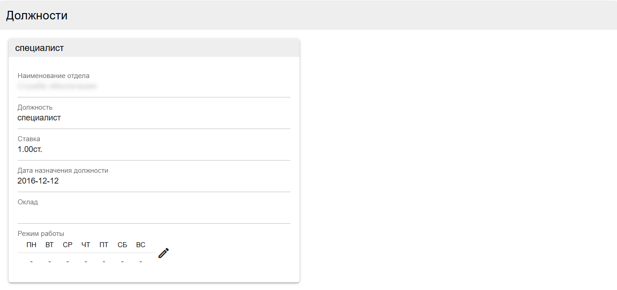Click the empty "Оклад" salary field
617x290 pixels.
tap(154, 213)
